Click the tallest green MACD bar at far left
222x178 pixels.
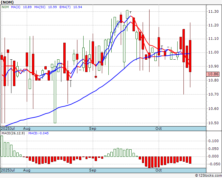pyautogui.click(x=2, y=146)
